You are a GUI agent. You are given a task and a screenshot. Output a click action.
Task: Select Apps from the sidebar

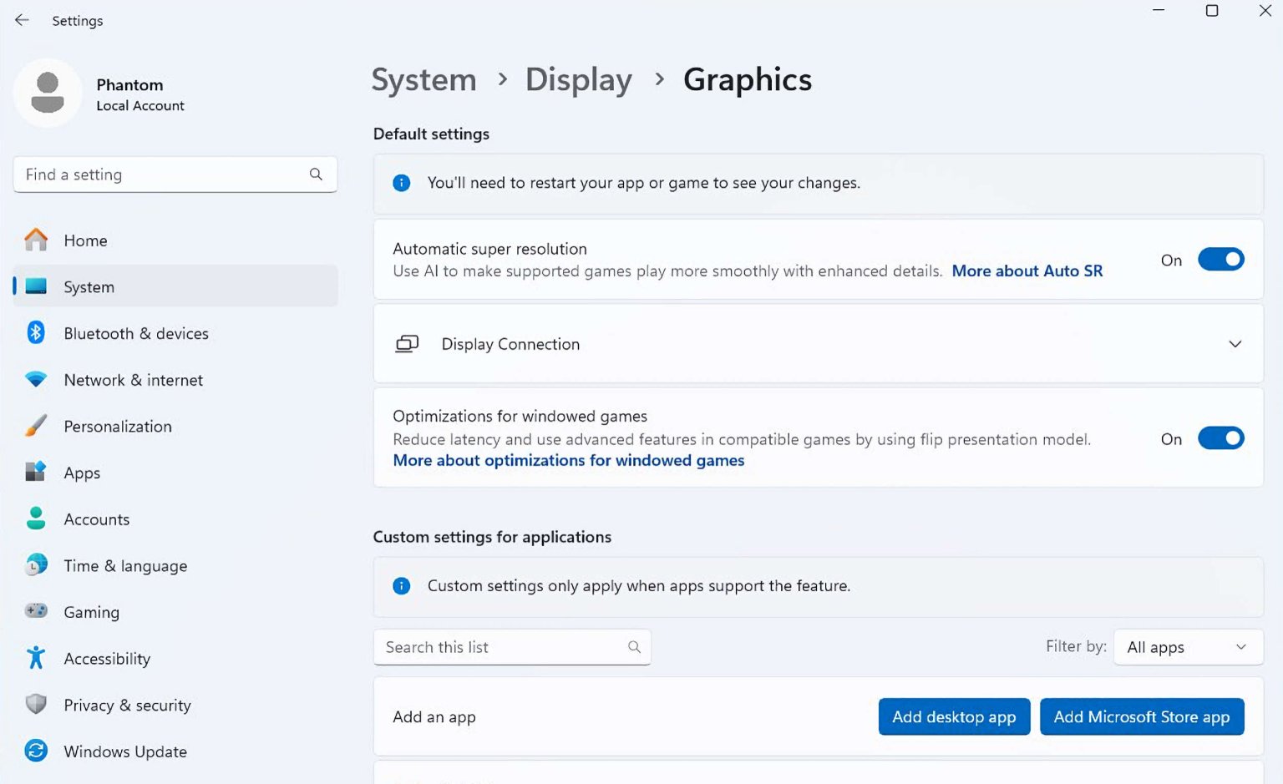click(x=81, y=473)
